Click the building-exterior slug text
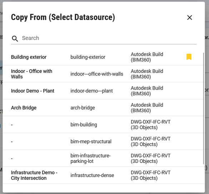 [88, 57]
